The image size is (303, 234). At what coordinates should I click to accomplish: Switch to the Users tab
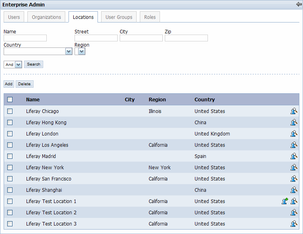click(14, 17)
